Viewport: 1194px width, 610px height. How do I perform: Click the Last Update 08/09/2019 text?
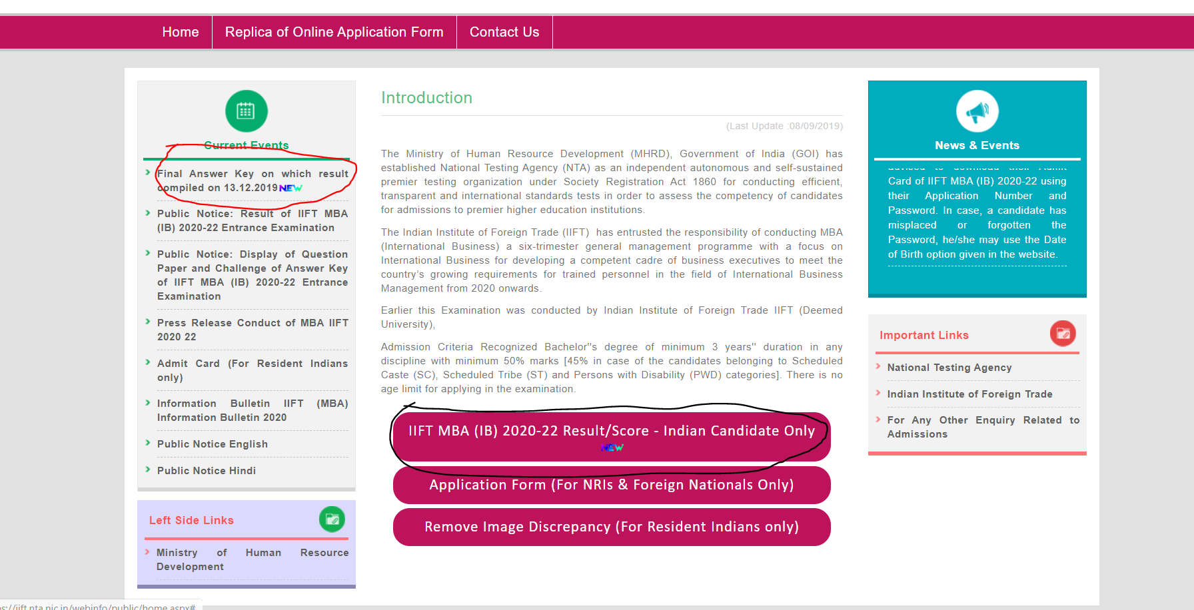coord(784,126)
